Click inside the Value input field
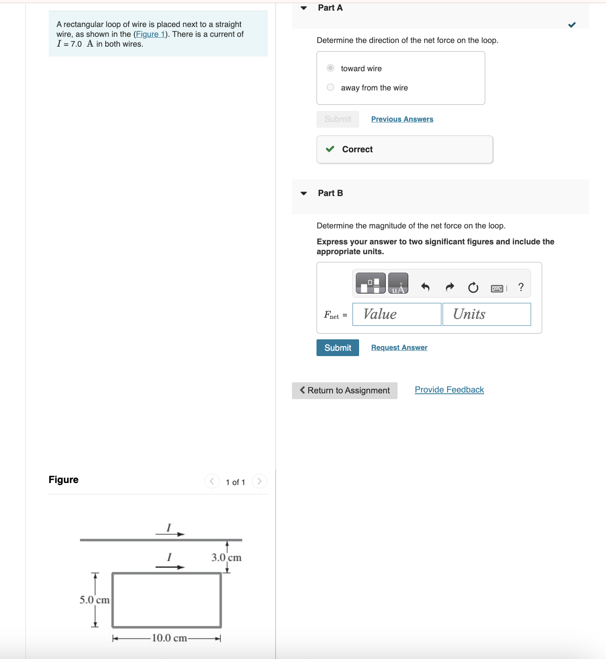 tap(396, 314)
